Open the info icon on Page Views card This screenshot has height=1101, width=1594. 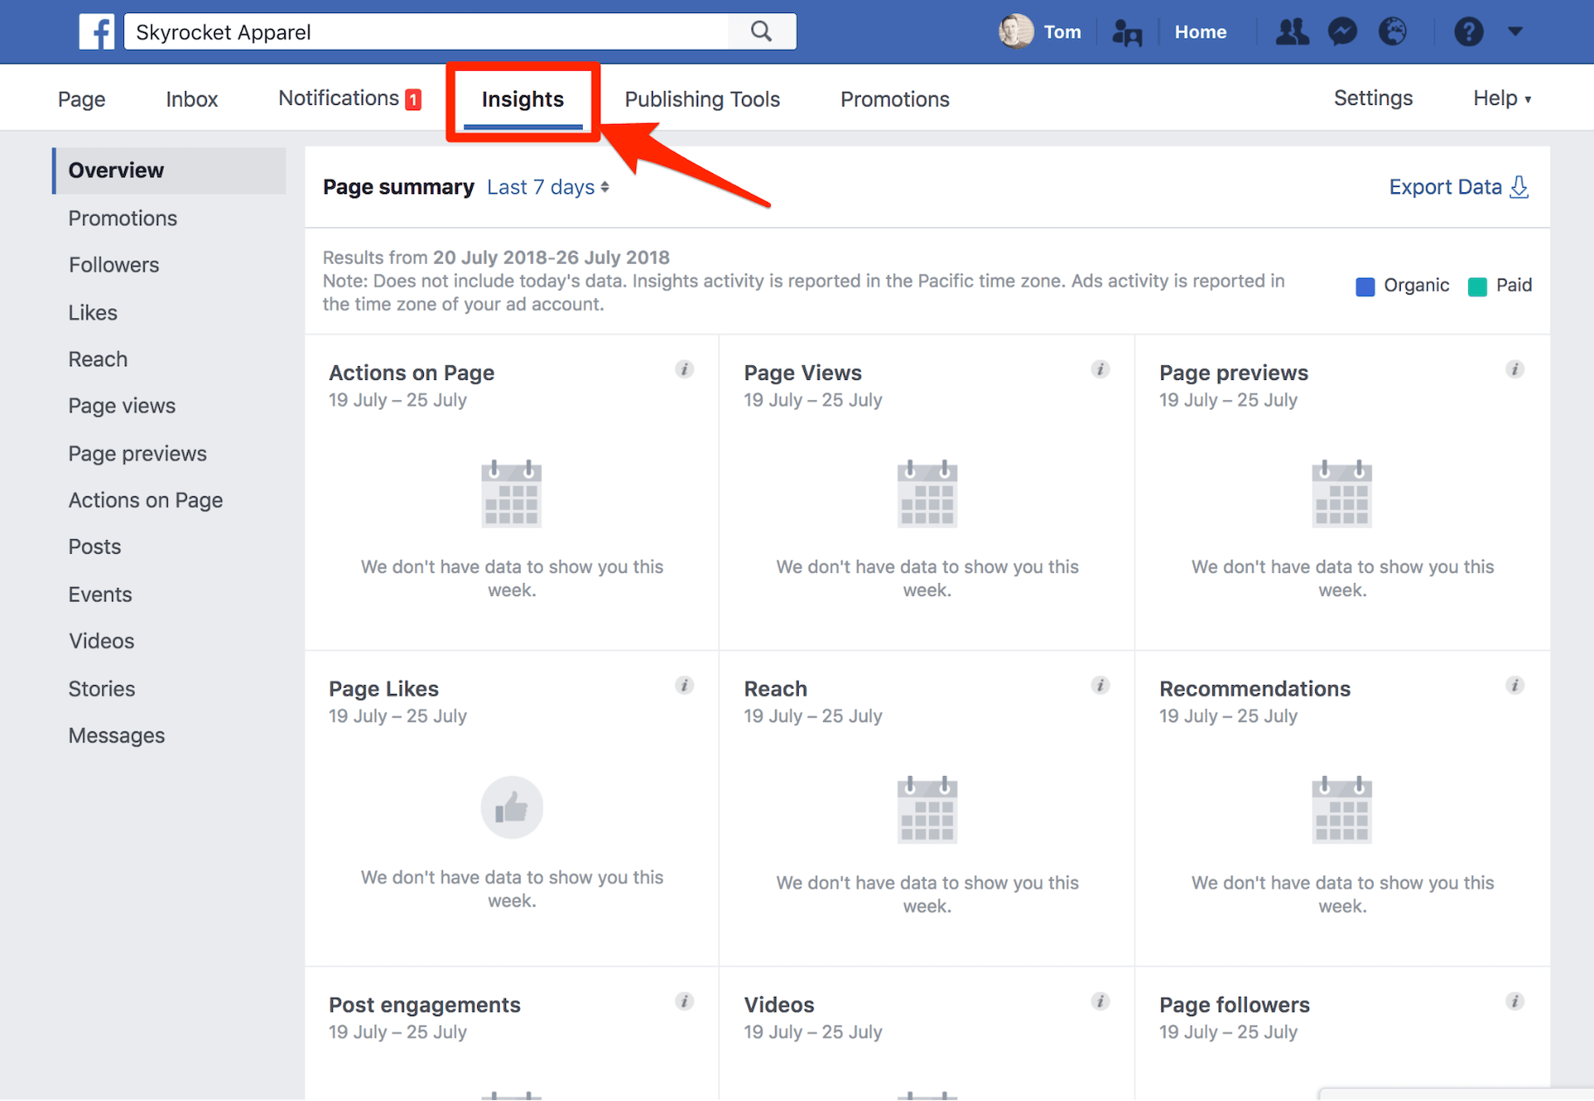pyautogui.click(x=1100, y=370)
